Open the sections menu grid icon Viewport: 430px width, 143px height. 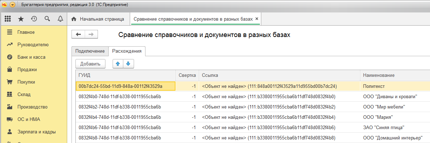coord(8,19)
